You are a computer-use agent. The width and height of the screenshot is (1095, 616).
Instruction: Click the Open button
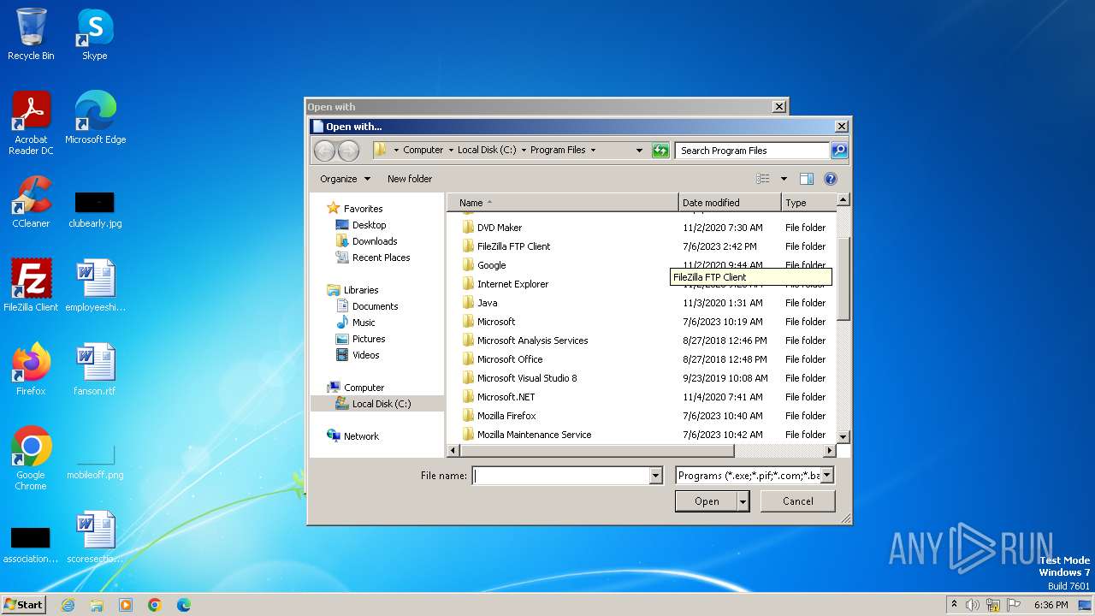[x=707, y=501]
